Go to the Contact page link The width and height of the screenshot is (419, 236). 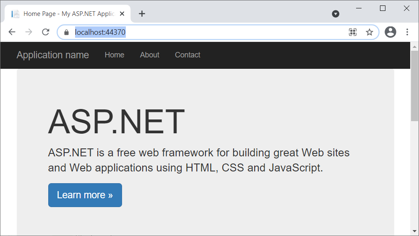(x=187, y=55)
